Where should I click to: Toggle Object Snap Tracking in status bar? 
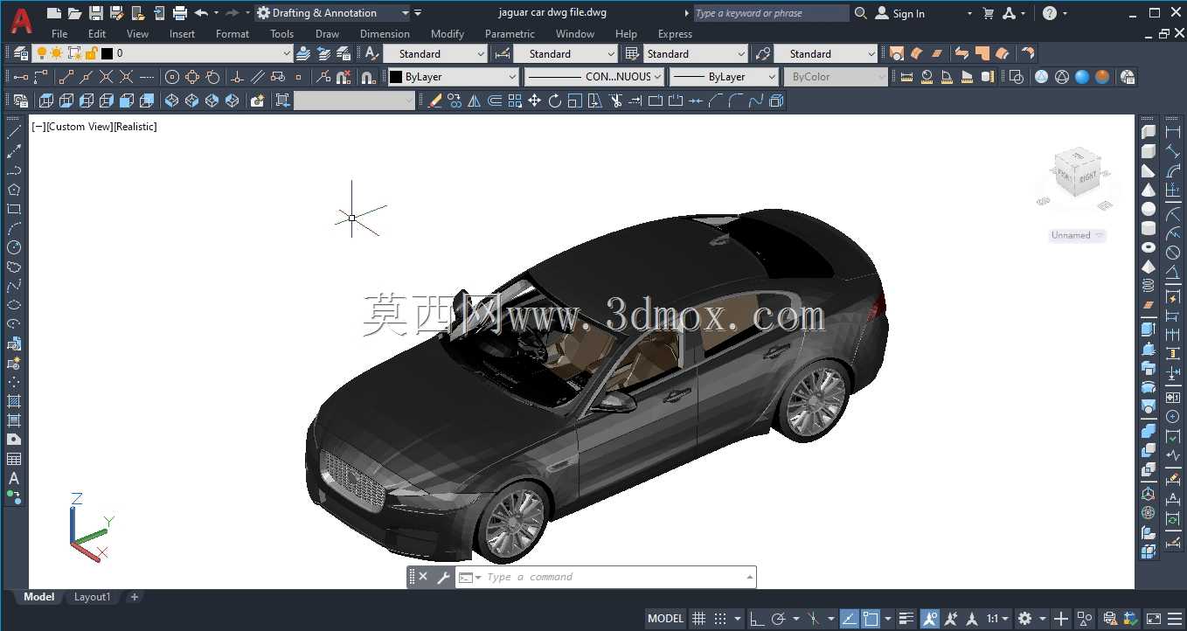(850, 619)
